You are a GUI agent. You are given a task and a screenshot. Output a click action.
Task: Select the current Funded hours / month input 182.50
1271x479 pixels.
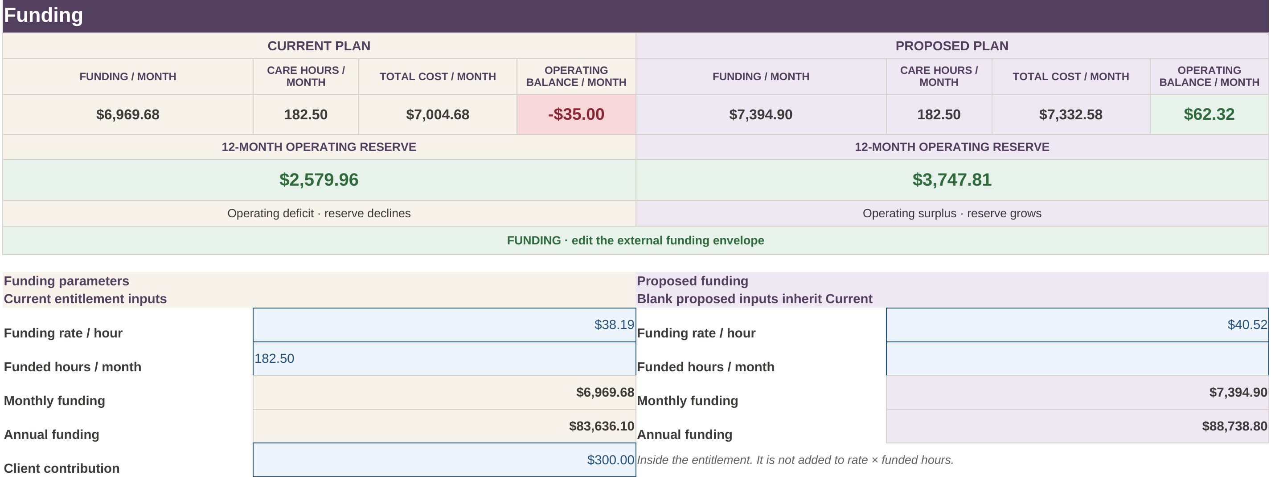[444, 359]
